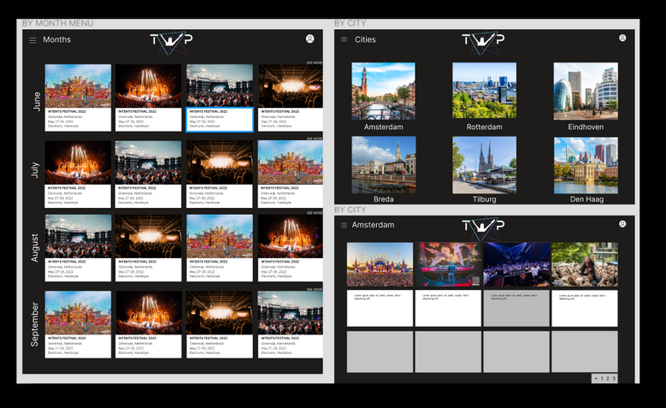
Task: Go to page 3 in pagination
Action: point(614,379)
